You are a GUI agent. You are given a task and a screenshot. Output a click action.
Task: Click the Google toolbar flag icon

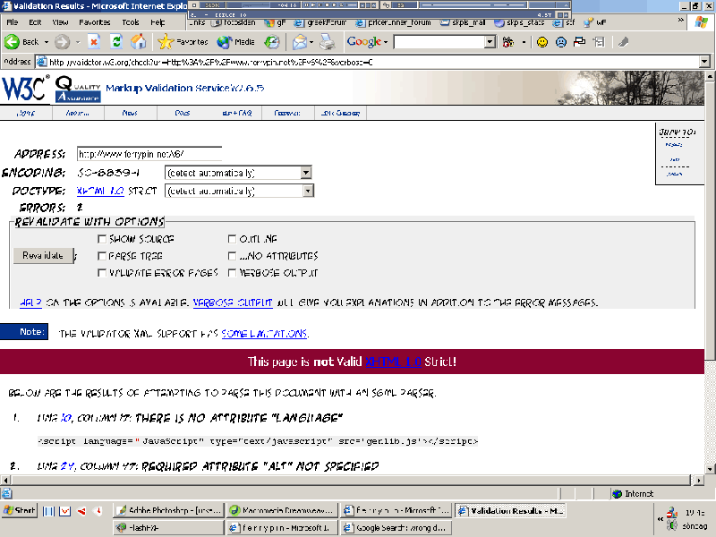coord(579,42)
